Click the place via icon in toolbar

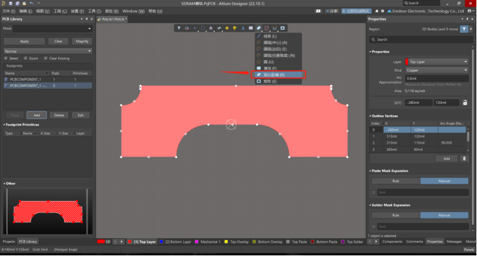[x=234, y=28]
